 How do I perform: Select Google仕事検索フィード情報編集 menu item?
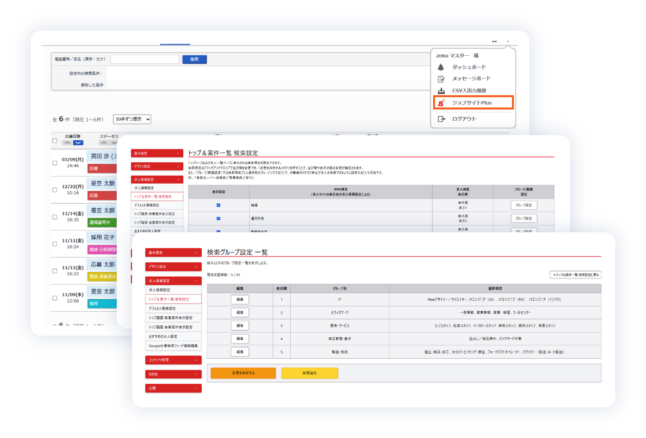(x=173, y=346)
